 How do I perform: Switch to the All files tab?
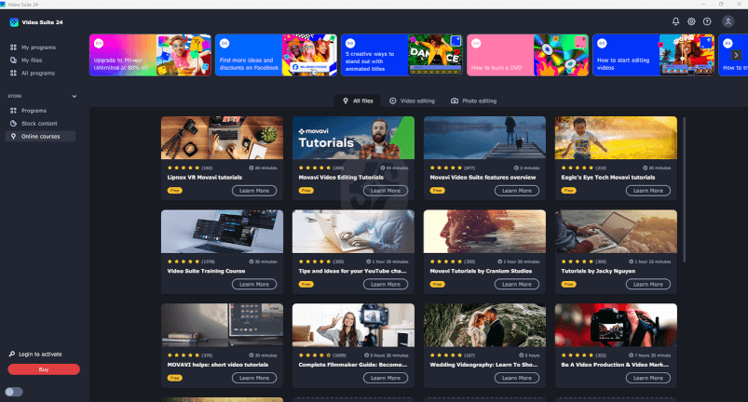click(x=358, y=101)
